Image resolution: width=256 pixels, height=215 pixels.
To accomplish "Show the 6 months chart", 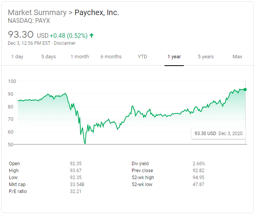I will (x=111, y=57).
